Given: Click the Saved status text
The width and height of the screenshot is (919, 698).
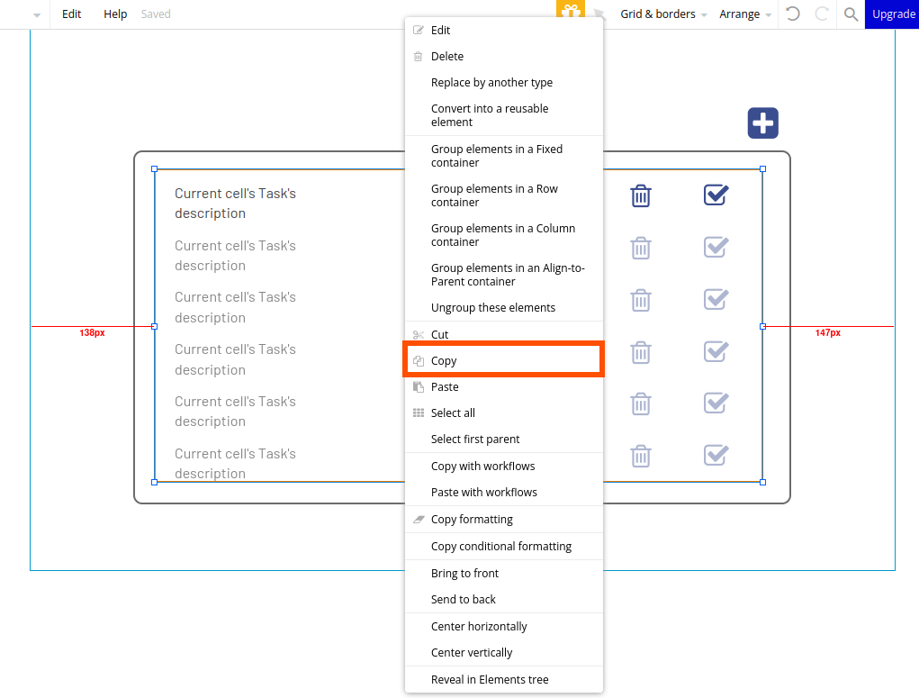Looking at the screenshot, I should pos(156,14).
